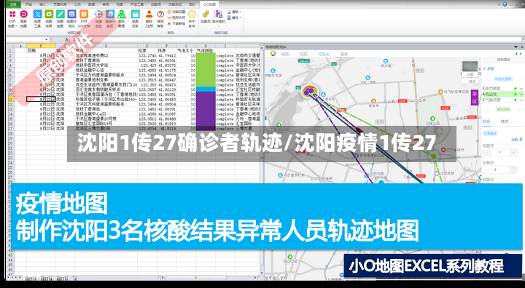Click the colorful circle logo in map pane
Viewport: 525px width, 288px height.
pyautogui.click(x=273, y=54)
